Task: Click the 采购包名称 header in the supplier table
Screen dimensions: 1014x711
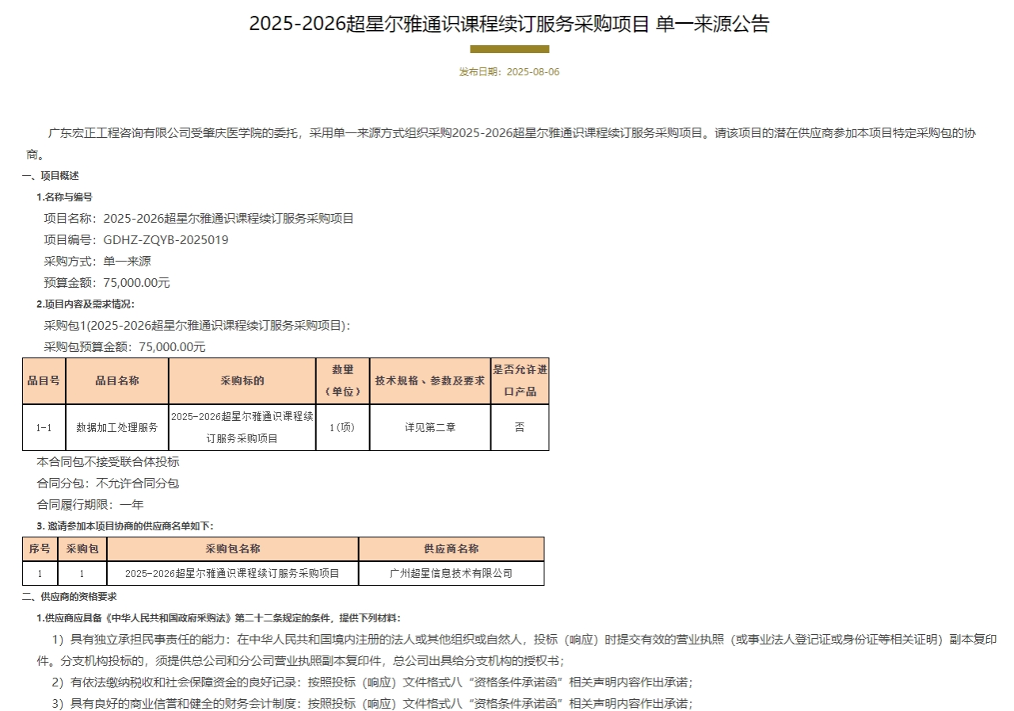Action: (x=233, y=549)
